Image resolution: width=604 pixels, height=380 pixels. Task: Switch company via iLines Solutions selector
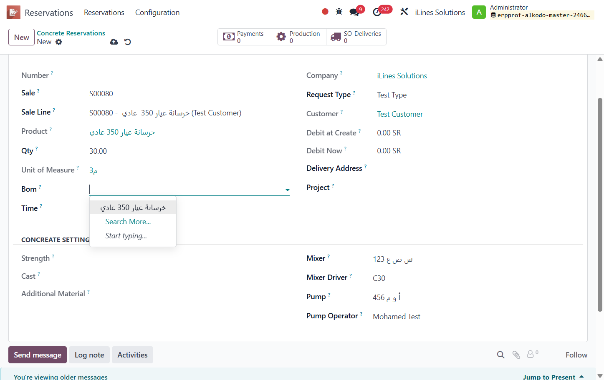440,12
